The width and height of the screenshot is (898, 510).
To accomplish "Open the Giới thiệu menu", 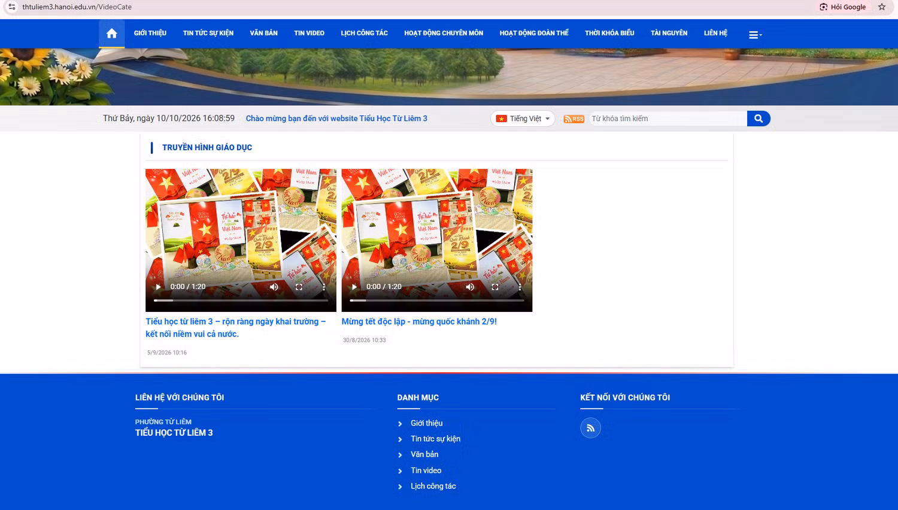I will point(150,34).
